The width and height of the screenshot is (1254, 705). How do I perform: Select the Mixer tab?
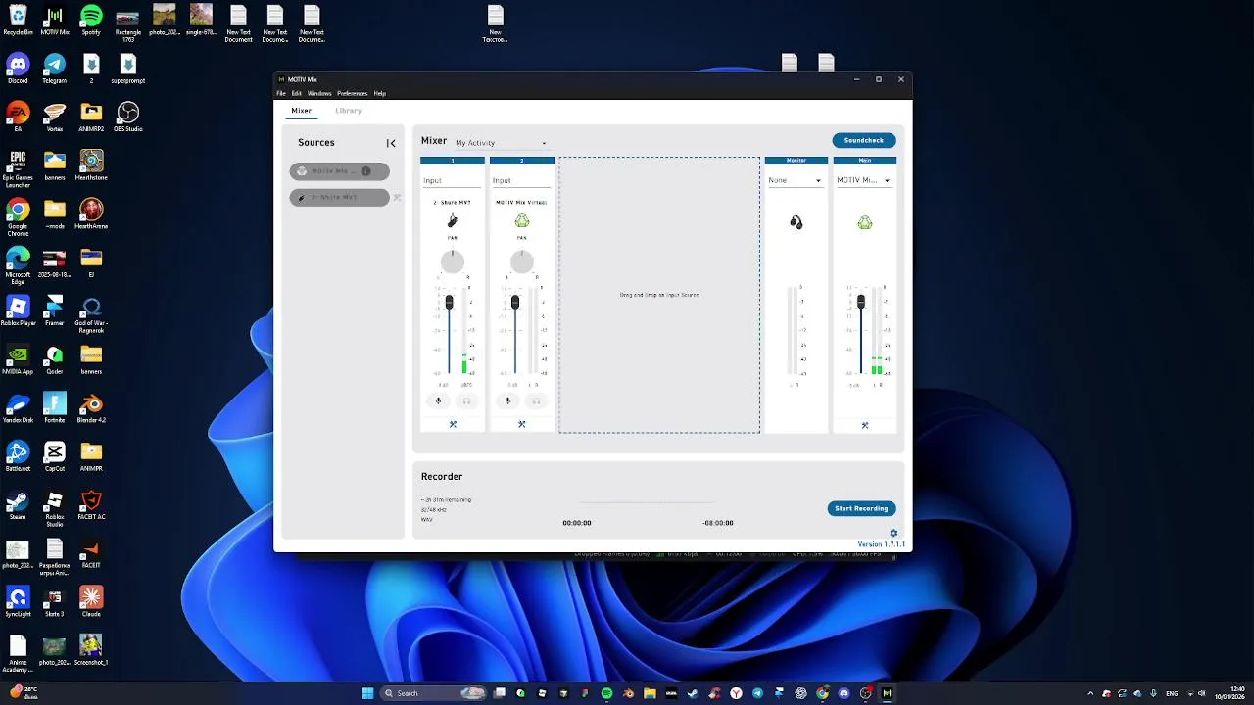(x=301, y=111)
